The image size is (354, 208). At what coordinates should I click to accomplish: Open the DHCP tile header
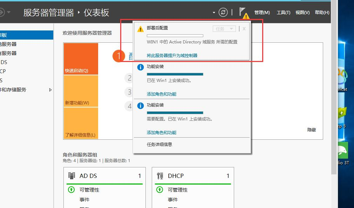pos(193,176)
